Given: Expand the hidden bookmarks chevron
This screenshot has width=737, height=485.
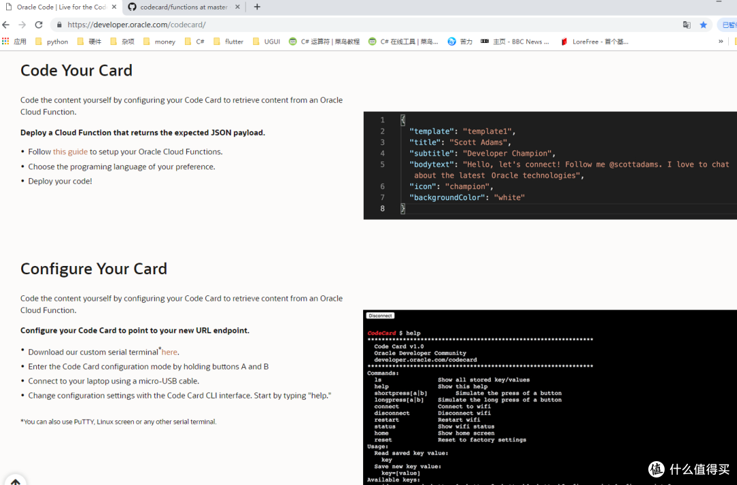Looking at the screenshot, I should pos(721,42).
